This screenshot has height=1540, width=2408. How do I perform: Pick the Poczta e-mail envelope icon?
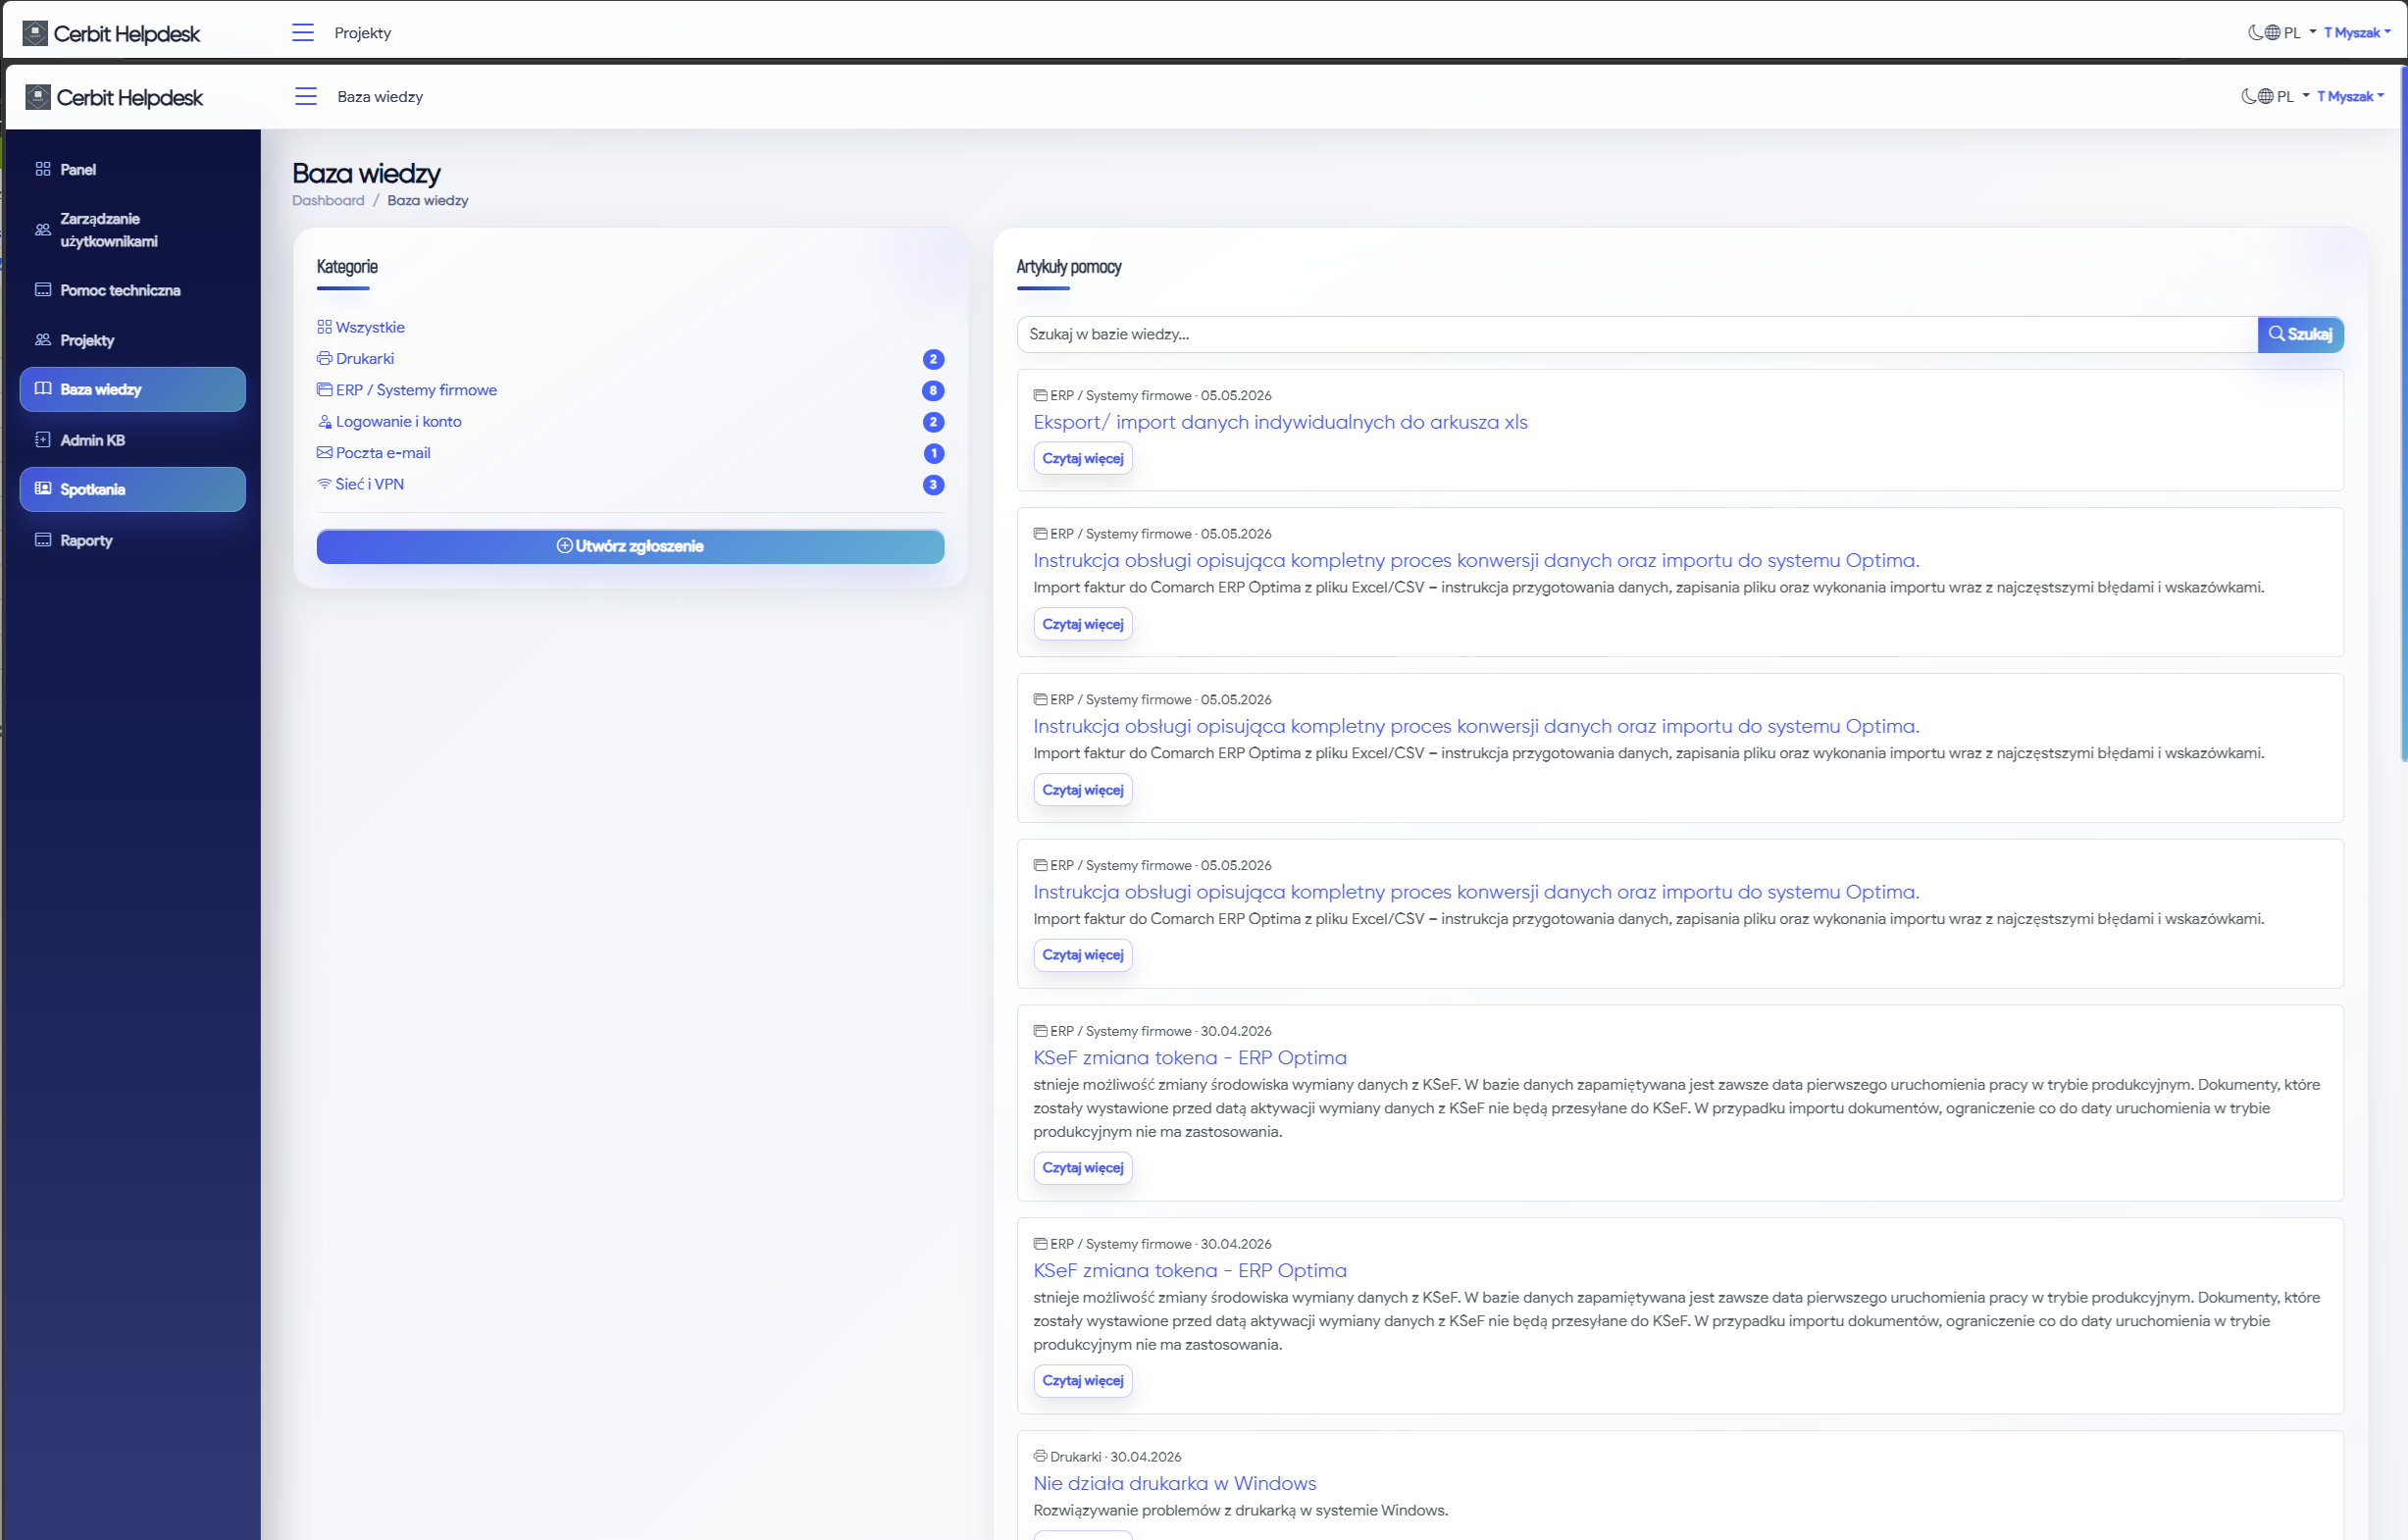click(324, 453)
